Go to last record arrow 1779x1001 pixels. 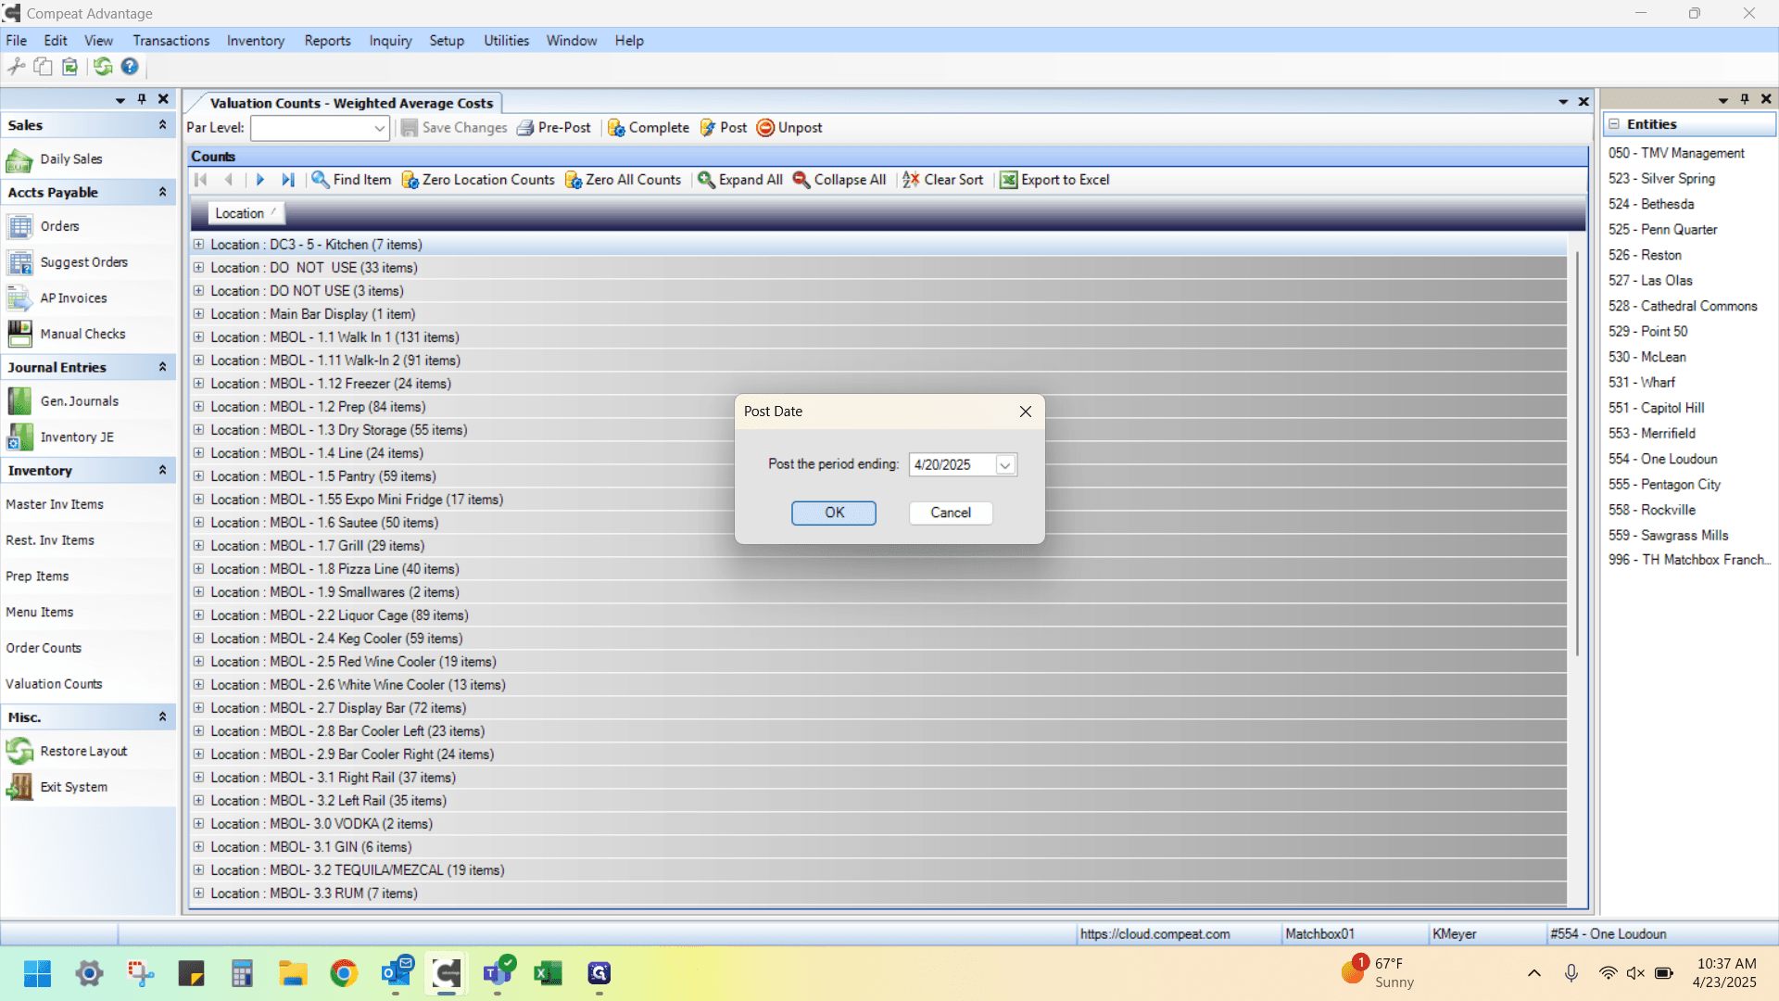pos(288,180)
